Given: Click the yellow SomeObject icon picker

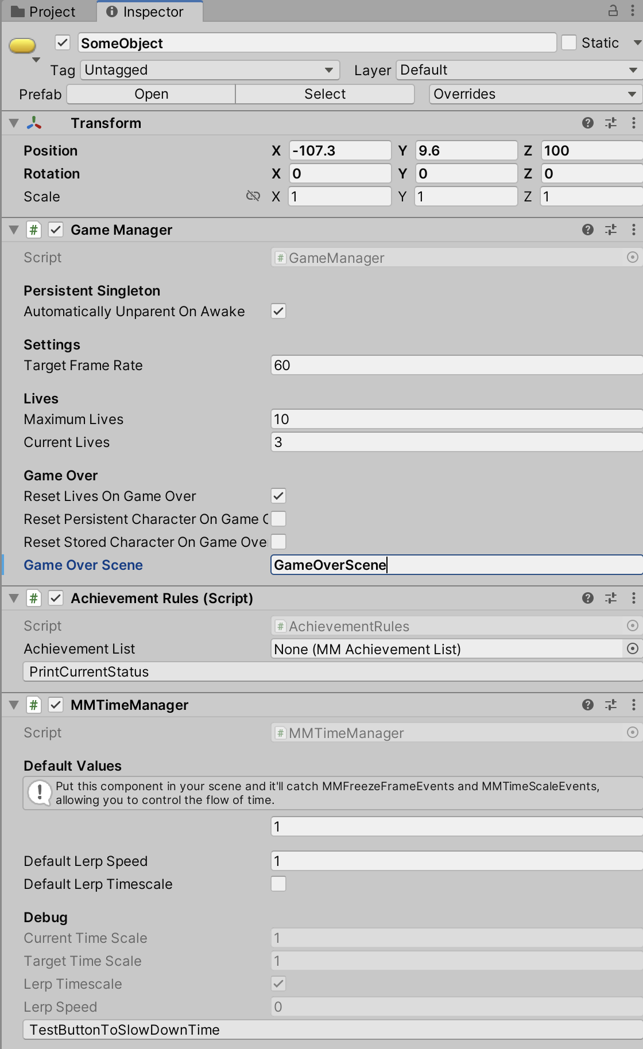Looking at the screenshot, I should 22,45.
